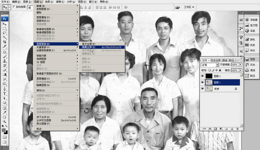Click the fx layer style button

click(x=210, y=129)
